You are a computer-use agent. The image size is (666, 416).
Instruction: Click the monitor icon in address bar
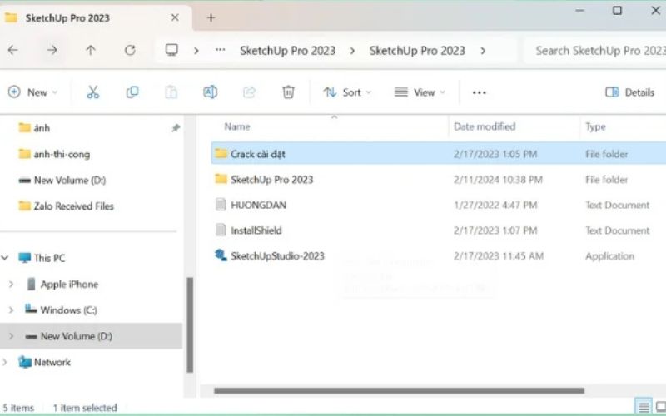[171, 50]
